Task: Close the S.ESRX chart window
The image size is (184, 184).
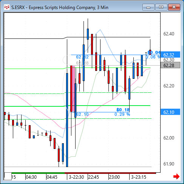Action: 174,7
